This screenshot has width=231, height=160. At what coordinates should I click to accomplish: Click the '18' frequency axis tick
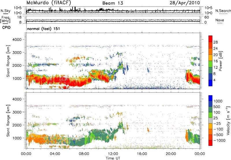click(19, 17)
